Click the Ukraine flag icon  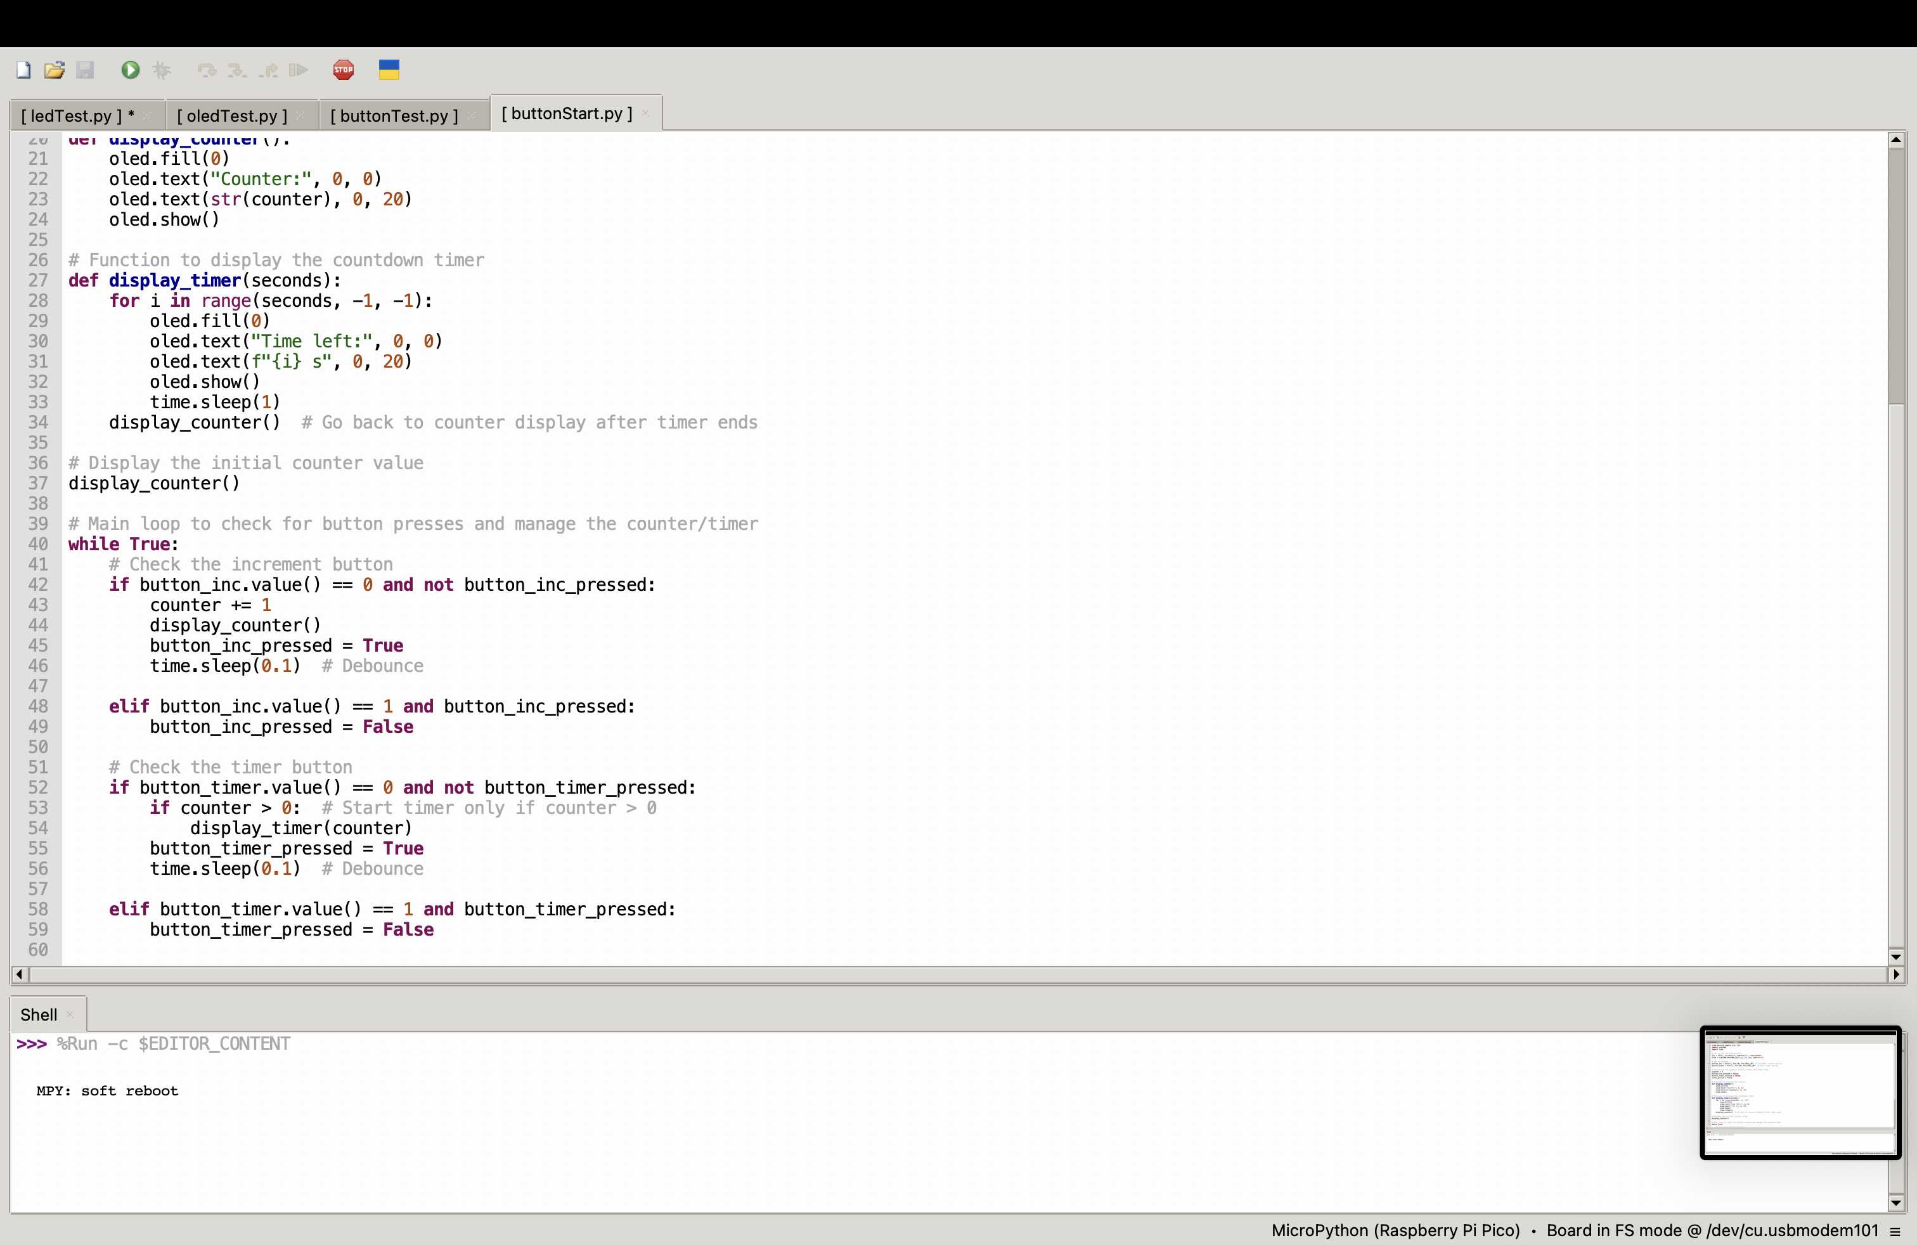pos(389,68)
